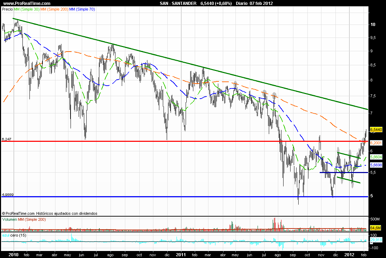The image size is (386, 258).
Task: Select the yellow 64,6M volume tag
Action: [x=375, y=228]
